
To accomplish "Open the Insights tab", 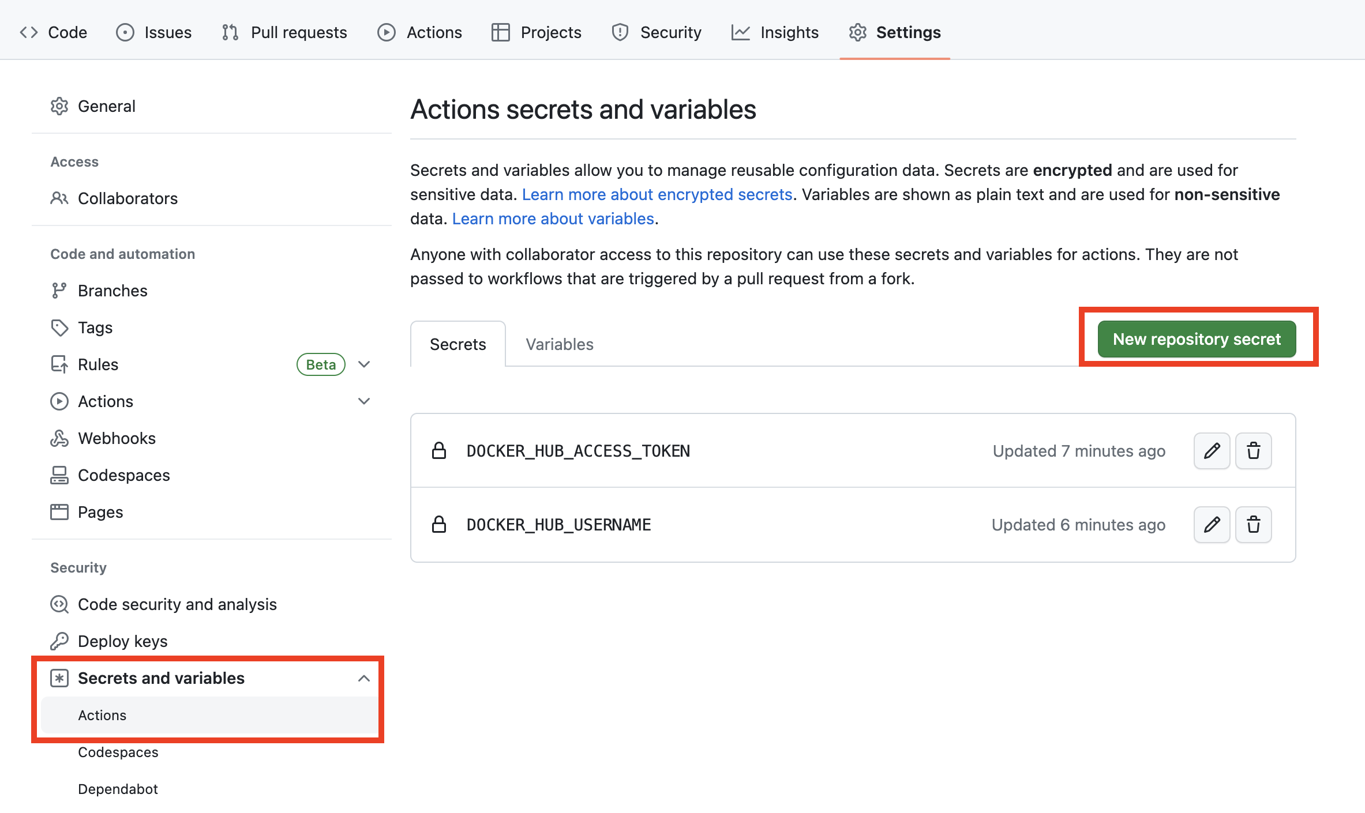I will tap(775, 32).
